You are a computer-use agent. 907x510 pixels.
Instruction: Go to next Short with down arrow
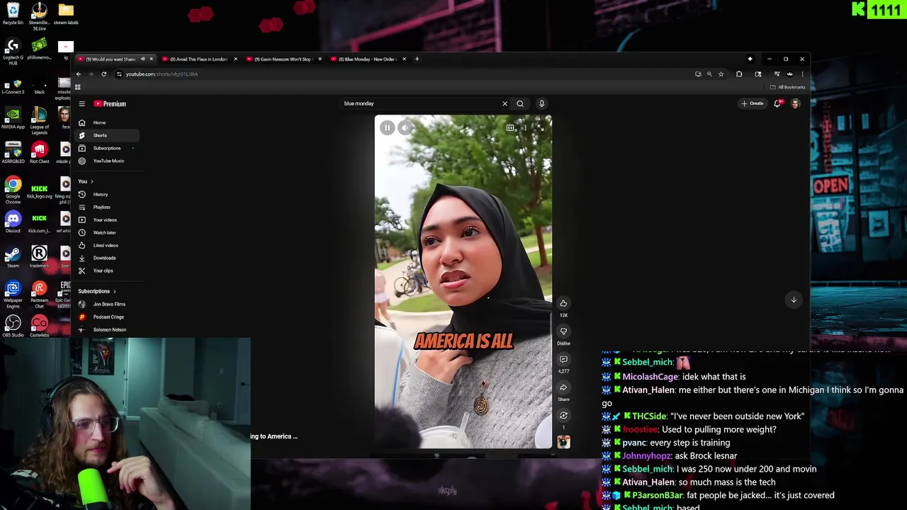(x=794, y=300)
